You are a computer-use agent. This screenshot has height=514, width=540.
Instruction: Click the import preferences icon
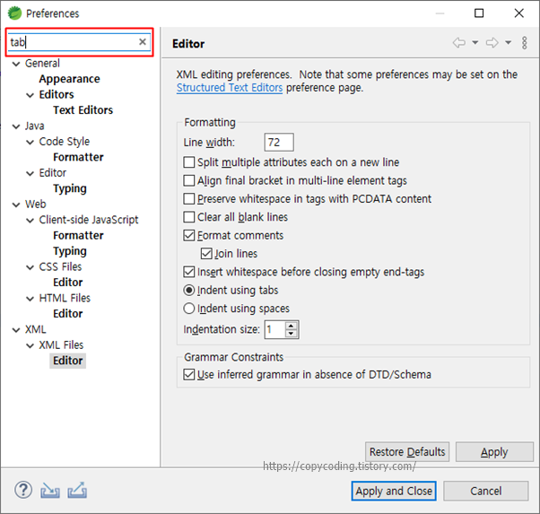pyautogui.click(x=50, y=491)
